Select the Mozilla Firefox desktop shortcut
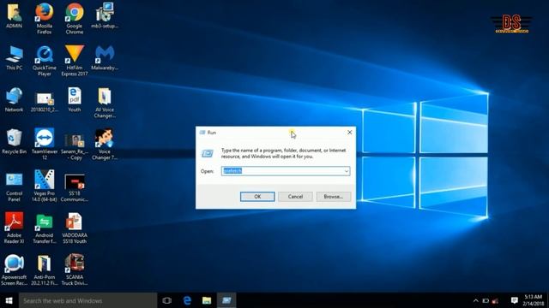 pyautogui.click(x=44, y=19)
